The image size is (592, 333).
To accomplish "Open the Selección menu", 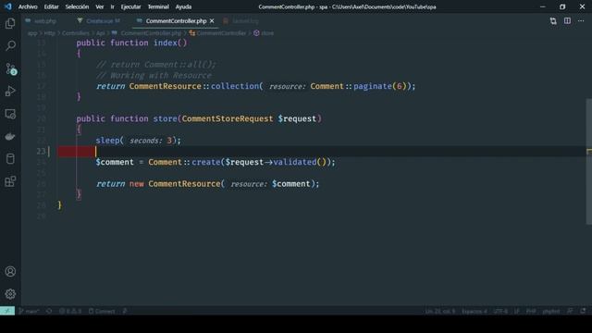I will (x=77, y=6).
